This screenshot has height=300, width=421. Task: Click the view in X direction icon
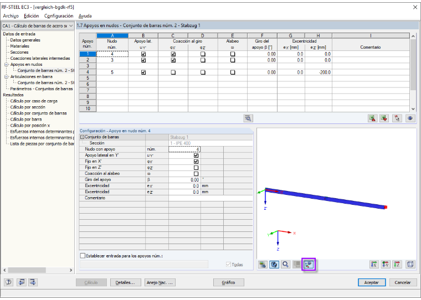[x=374, y=265]
